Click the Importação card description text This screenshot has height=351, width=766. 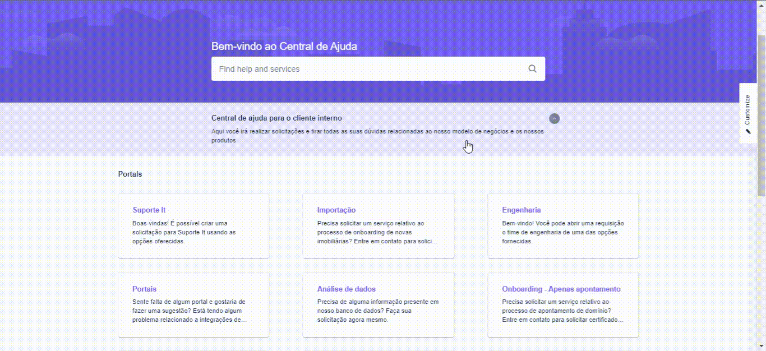click(x=377, y=232)
